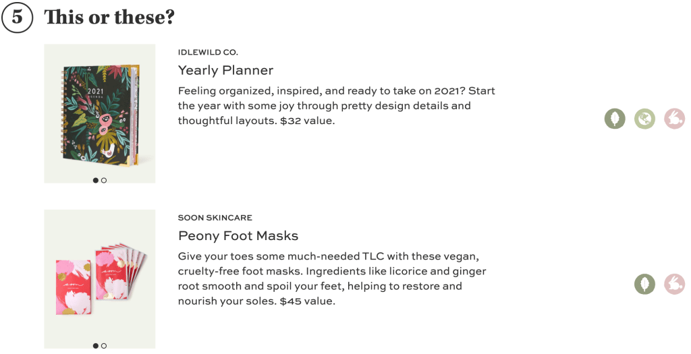The image size is (691, 354).
Task: Click the single foot mask packet picture
Action: (x=71, y=285)
